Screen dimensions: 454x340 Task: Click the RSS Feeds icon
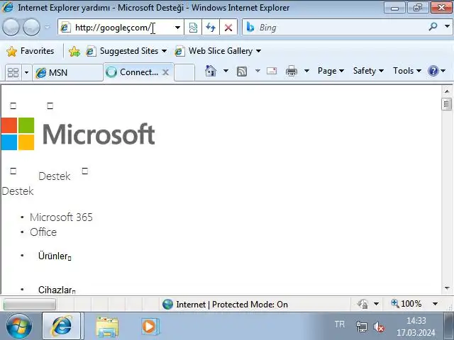242,71
